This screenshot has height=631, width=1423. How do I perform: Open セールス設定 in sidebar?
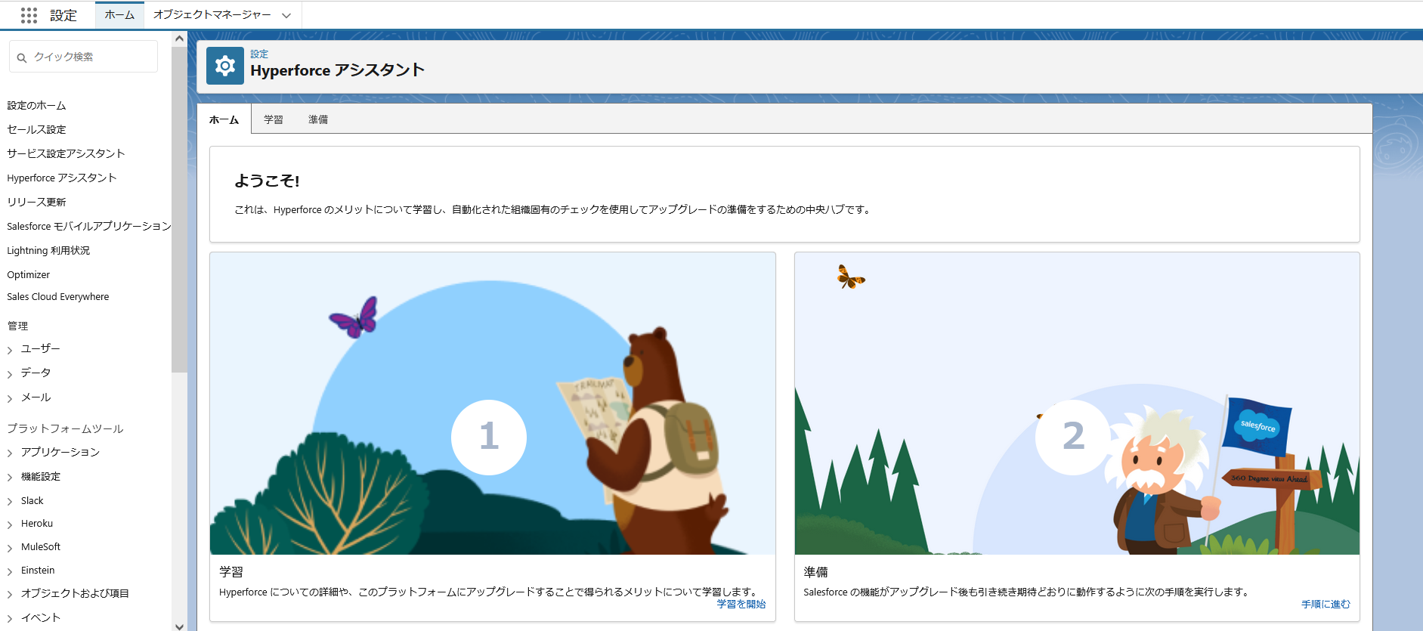click(x=36, y=129)
